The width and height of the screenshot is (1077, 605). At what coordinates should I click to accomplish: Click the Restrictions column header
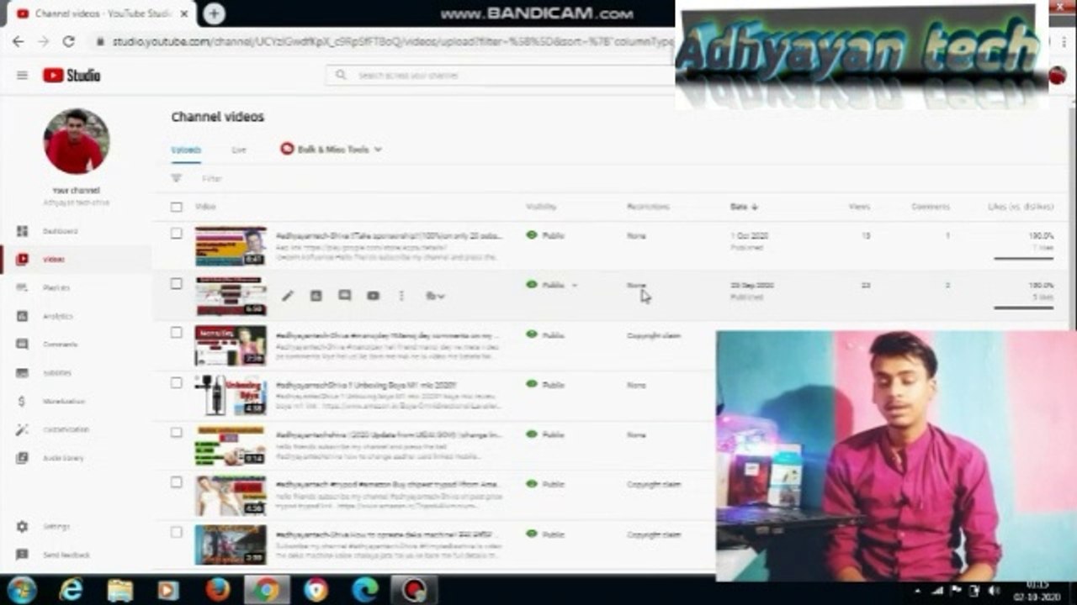coord(648,207)
